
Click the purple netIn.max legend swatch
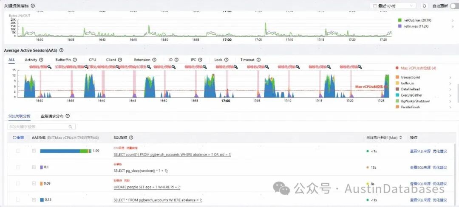click(400, 26)
